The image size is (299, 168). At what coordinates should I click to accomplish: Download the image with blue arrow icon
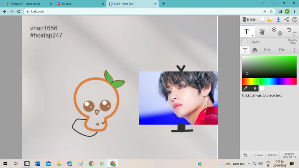278,20
